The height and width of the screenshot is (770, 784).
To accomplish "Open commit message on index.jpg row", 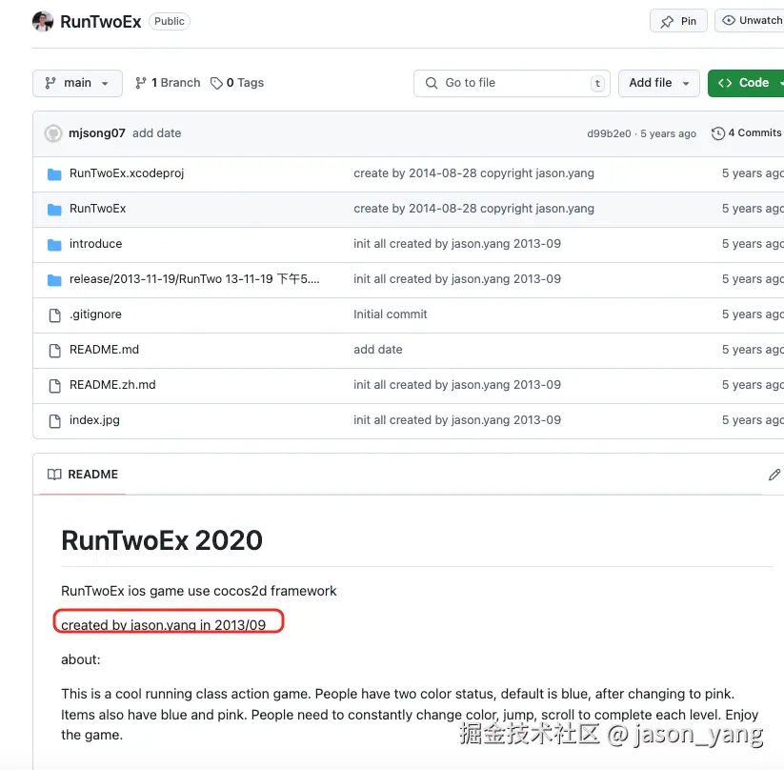I will (x=457, y=420).
